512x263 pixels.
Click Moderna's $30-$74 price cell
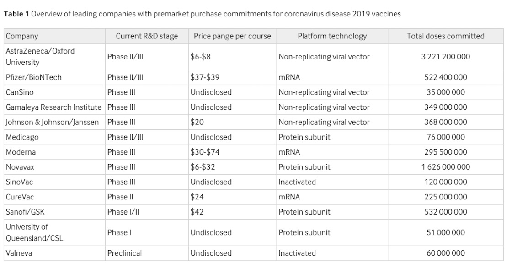[x=205, y=152]
